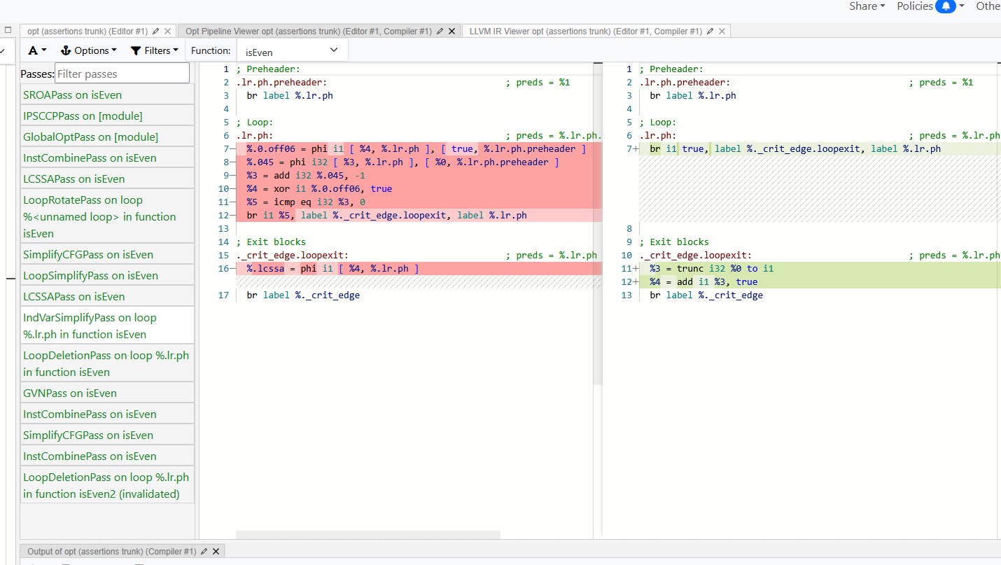Screen dimensions: 1001x565
Task: Open the Filters dropdown with funnel icon
Action: (x=154, y=50)
